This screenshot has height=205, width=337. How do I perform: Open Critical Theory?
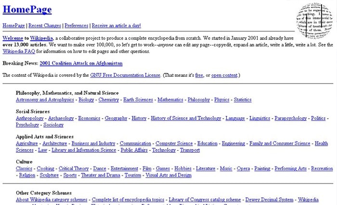74,169
